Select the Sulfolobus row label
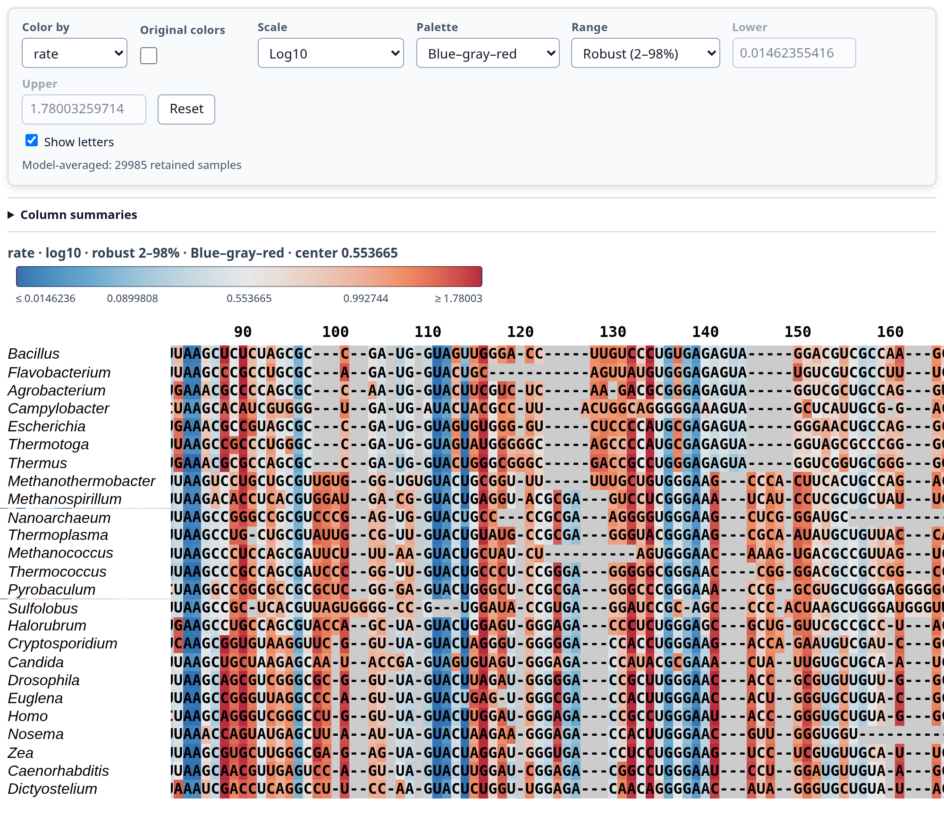Image resolution: width=944 pixels, height=824 pixels. coord(43,608)
